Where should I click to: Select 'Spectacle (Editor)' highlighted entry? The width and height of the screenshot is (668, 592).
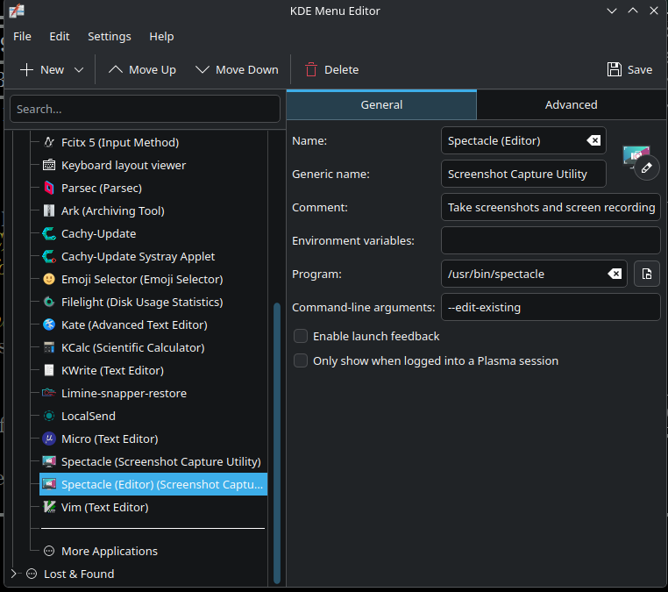[153, 484]
